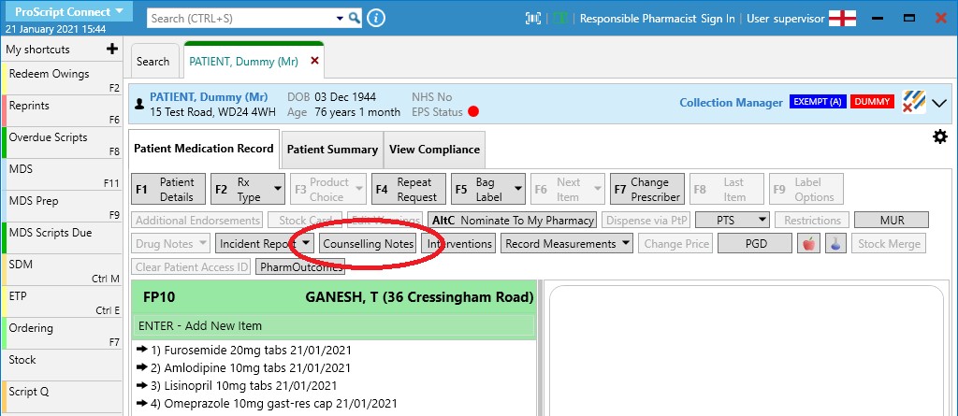
Task: Open Redeem Owings shortcut
Action: [62, 79]
